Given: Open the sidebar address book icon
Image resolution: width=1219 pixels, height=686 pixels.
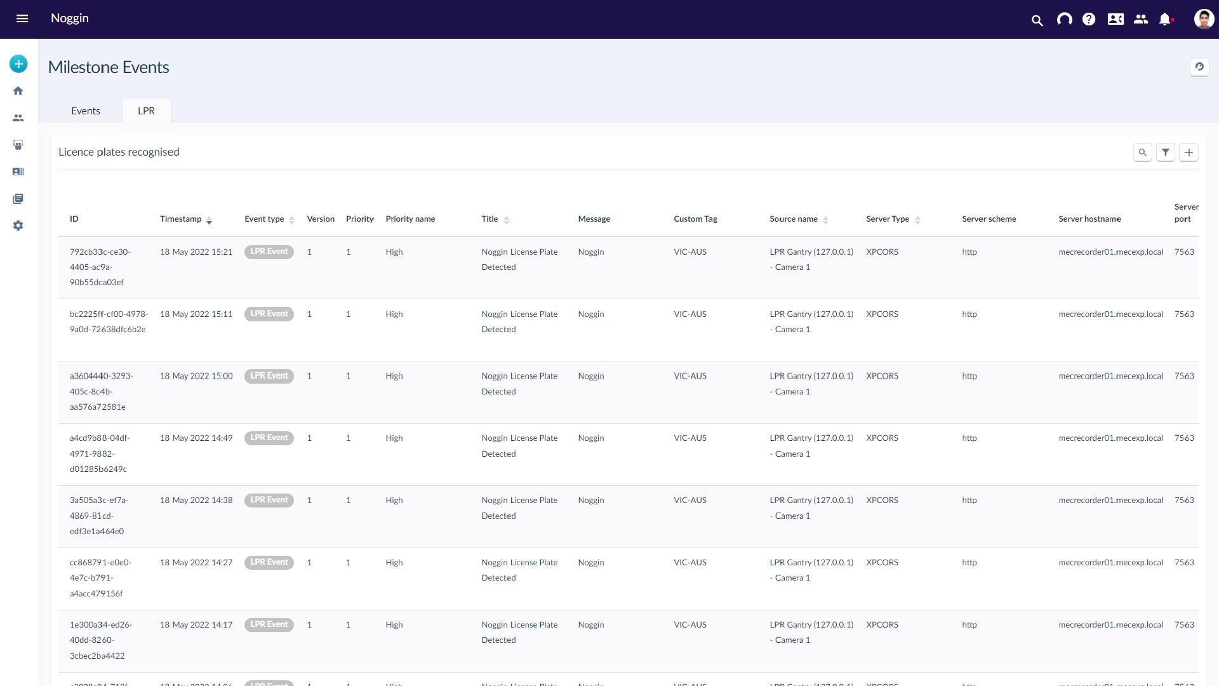Looking at the screenshot, I should tap(18, 171).
